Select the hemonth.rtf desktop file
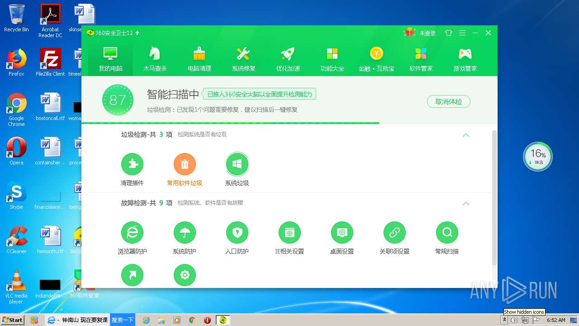The image size is (579, 326). point(50,240)
